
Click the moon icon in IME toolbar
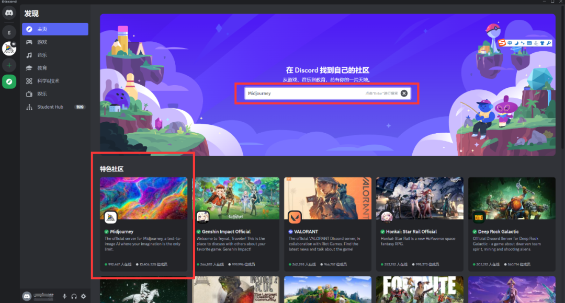coord(516,43)
